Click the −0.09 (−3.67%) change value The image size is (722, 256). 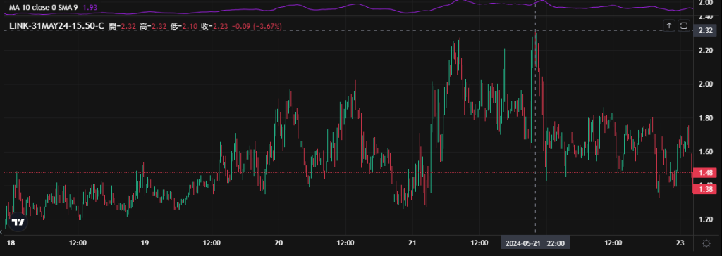point(257,27)
